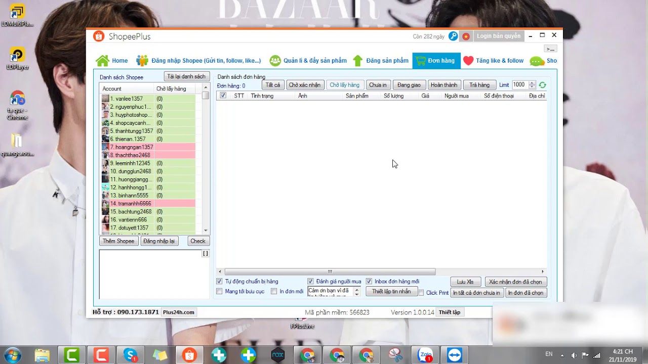The image size is (648, 364).
Task: Open TeamViewer from the taskbar
Action: tap(454, 355)
